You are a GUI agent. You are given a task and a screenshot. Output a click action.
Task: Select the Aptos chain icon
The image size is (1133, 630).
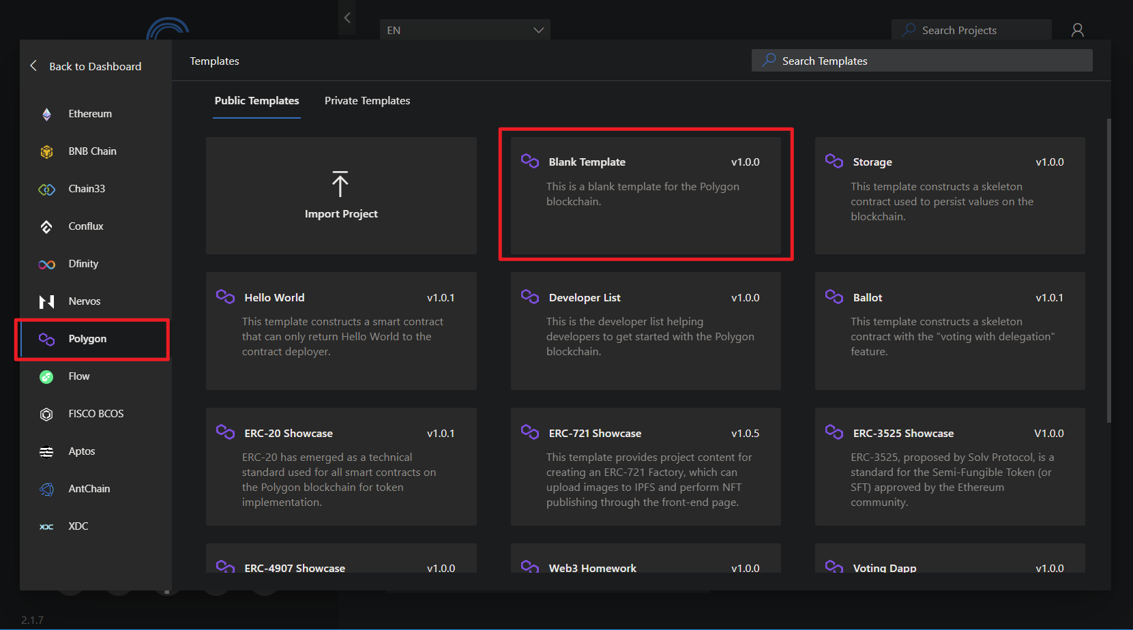point(46,451)
